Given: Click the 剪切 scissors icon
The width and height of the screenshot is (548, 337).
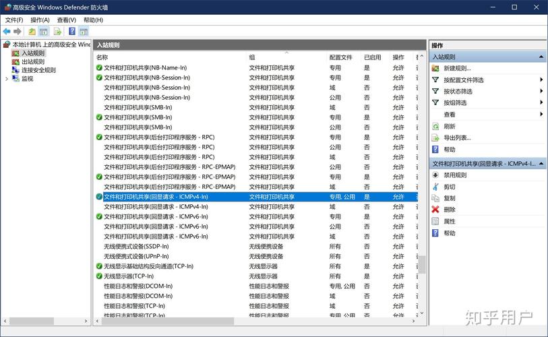Looking at the screenshot, I should click(435, 187).
